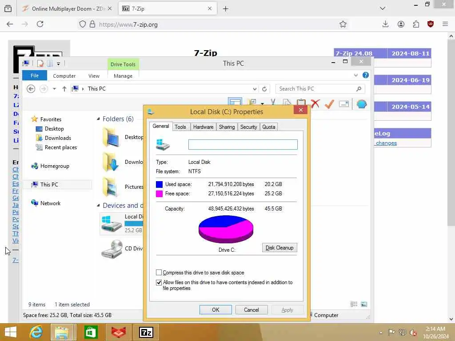Image resolution: width=455 pixels, height=341 pixels.
Task: Click the Action Center flag tray icon
Action: [391, 332]
